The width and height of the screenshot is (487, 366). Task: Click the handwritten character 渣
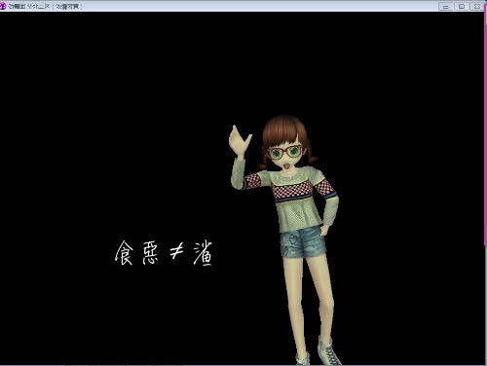(204, 253)
